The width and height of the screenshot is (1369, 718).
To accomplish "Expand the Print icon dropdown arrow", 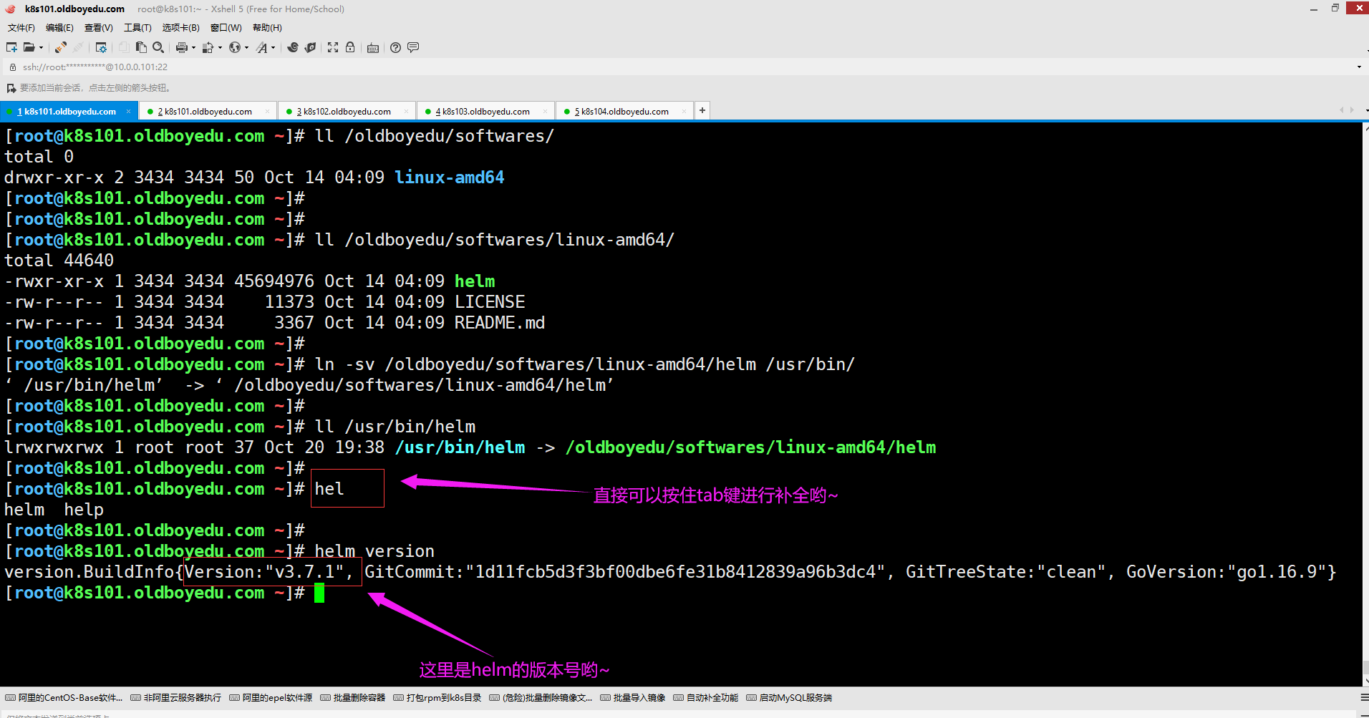I will [193, 48].
